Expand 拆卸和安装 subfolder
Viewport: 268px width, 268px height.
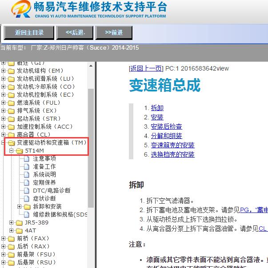tap(20, 206)
